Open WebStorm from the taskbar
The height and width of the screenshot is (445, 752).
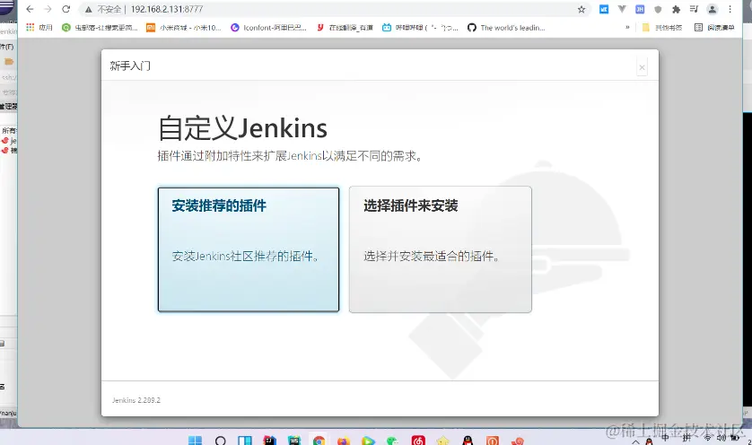coord(294,441)
